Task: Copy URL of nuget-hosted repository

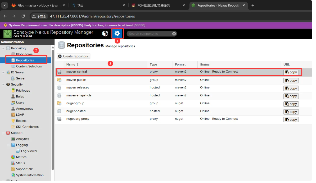Action: pos(291,112)
